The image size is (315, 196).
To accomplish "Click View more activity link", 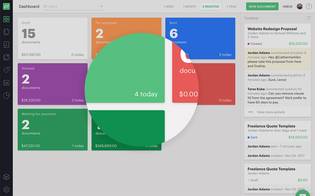I will pos(271,112).
